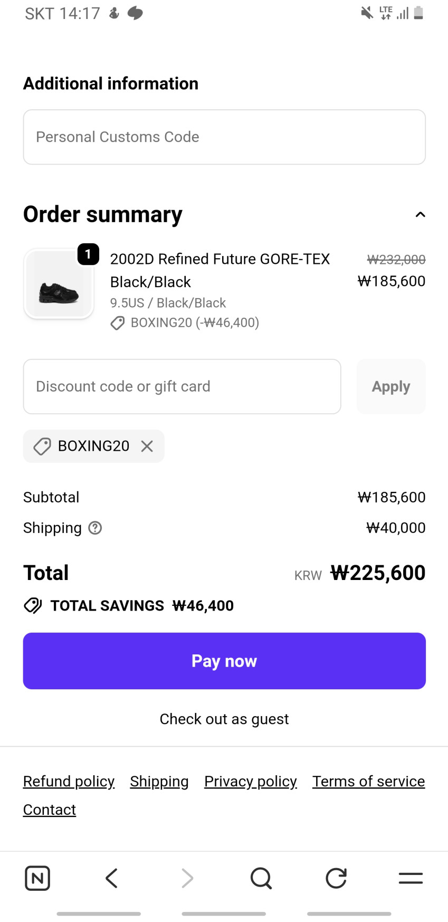Screen dimensions: 448x922
Task: Open the Shipping policy footer link
Action: click(x=159, y=781)
